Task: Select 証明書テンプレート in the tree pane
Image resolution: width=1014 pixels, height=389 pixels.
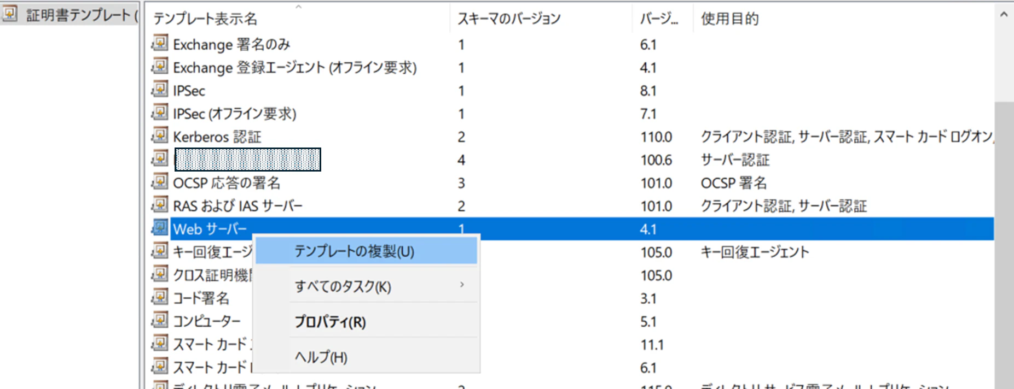Action: pyautogui.click(x=82, y=15)
